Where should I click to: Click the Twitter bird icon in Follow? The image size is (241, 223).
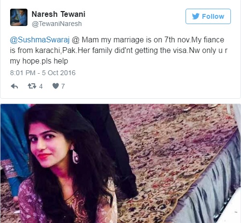pos(196,16)
